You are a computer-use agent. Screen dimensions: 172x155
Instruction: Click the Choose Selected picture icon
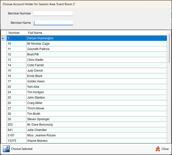[6, 149]
